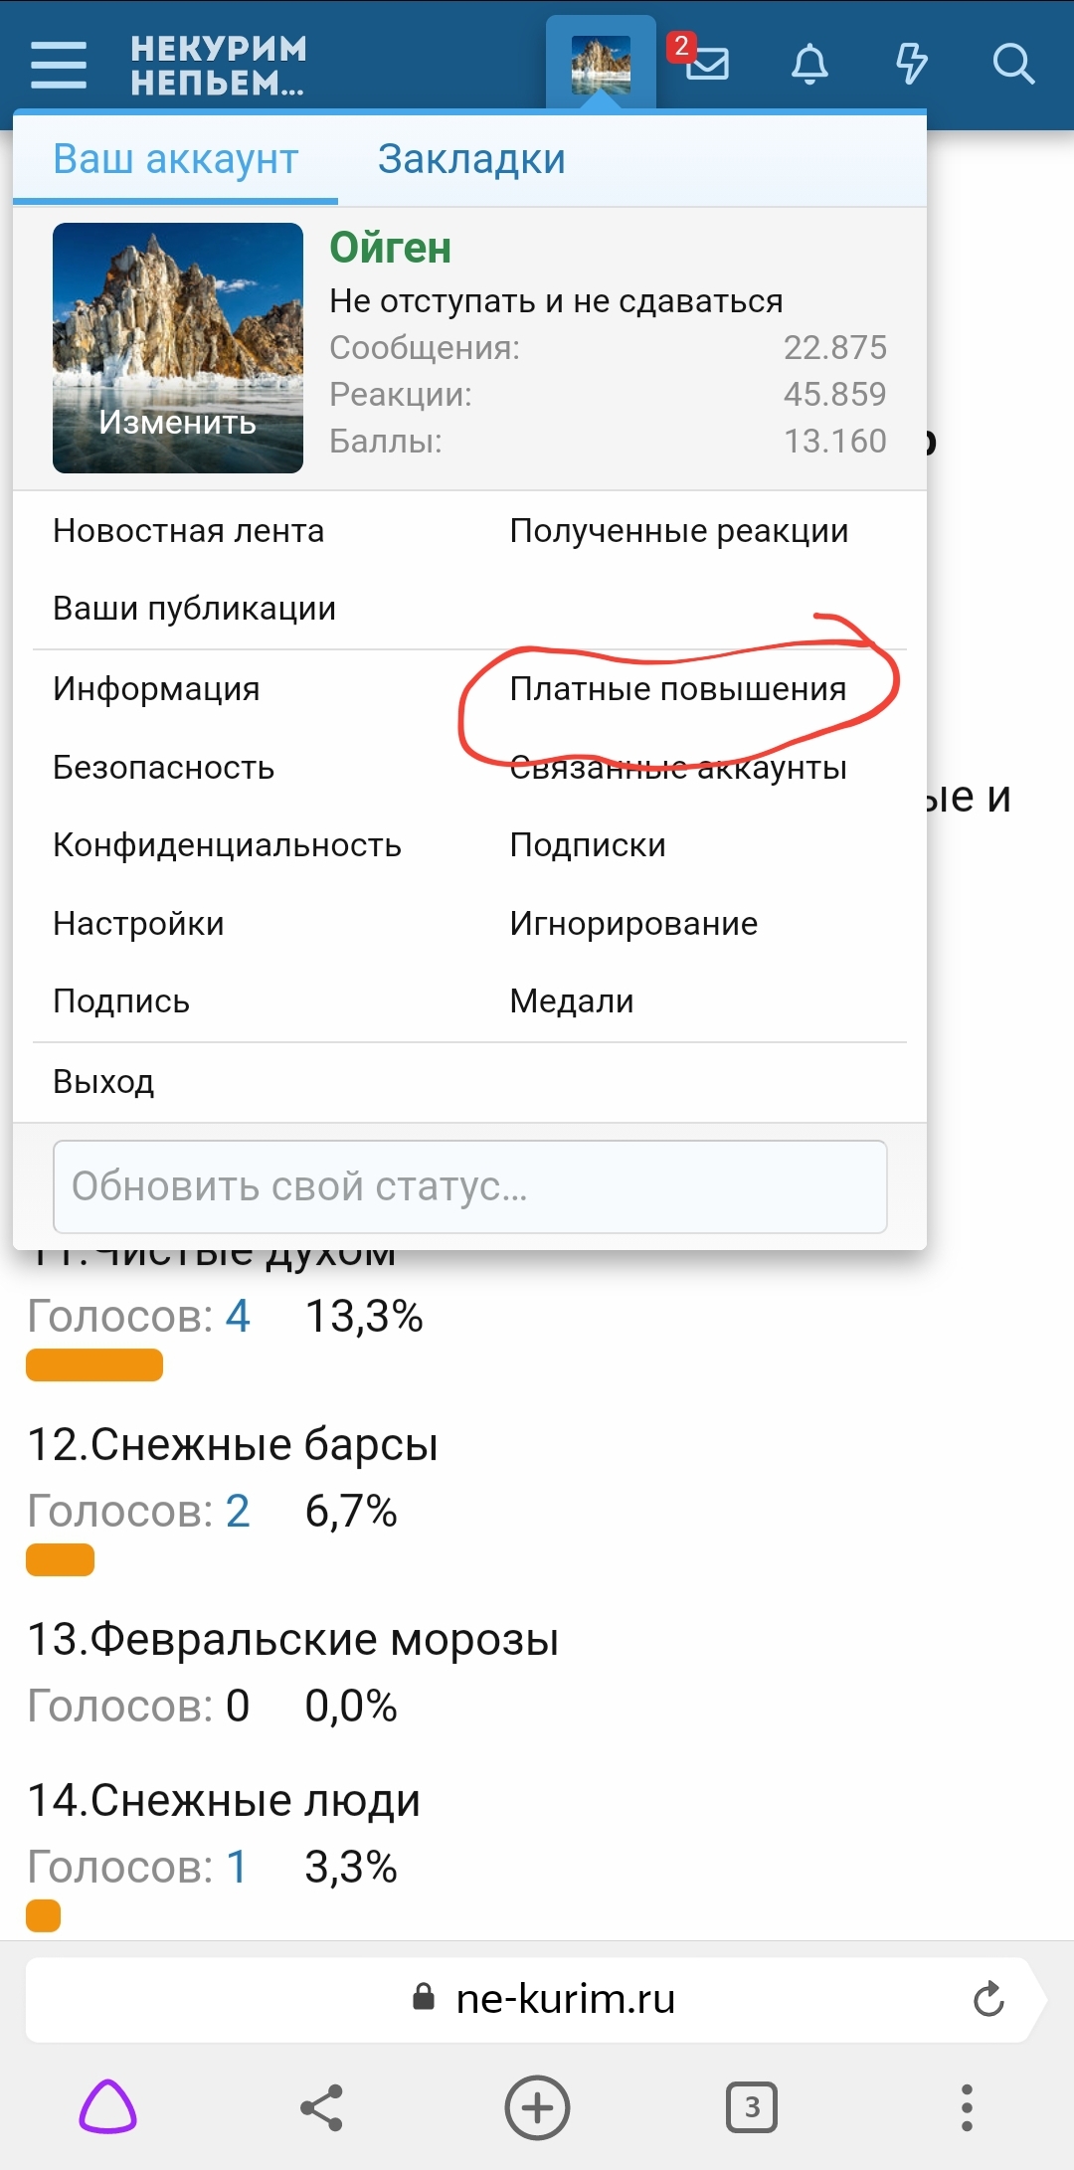1074x2170 pixels.
Task: Click Выход to log out
Action: (x=104, y=1080)
